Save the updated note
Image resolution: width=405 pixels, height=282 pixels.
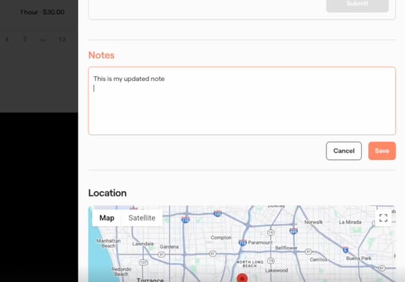coord(381,151)
